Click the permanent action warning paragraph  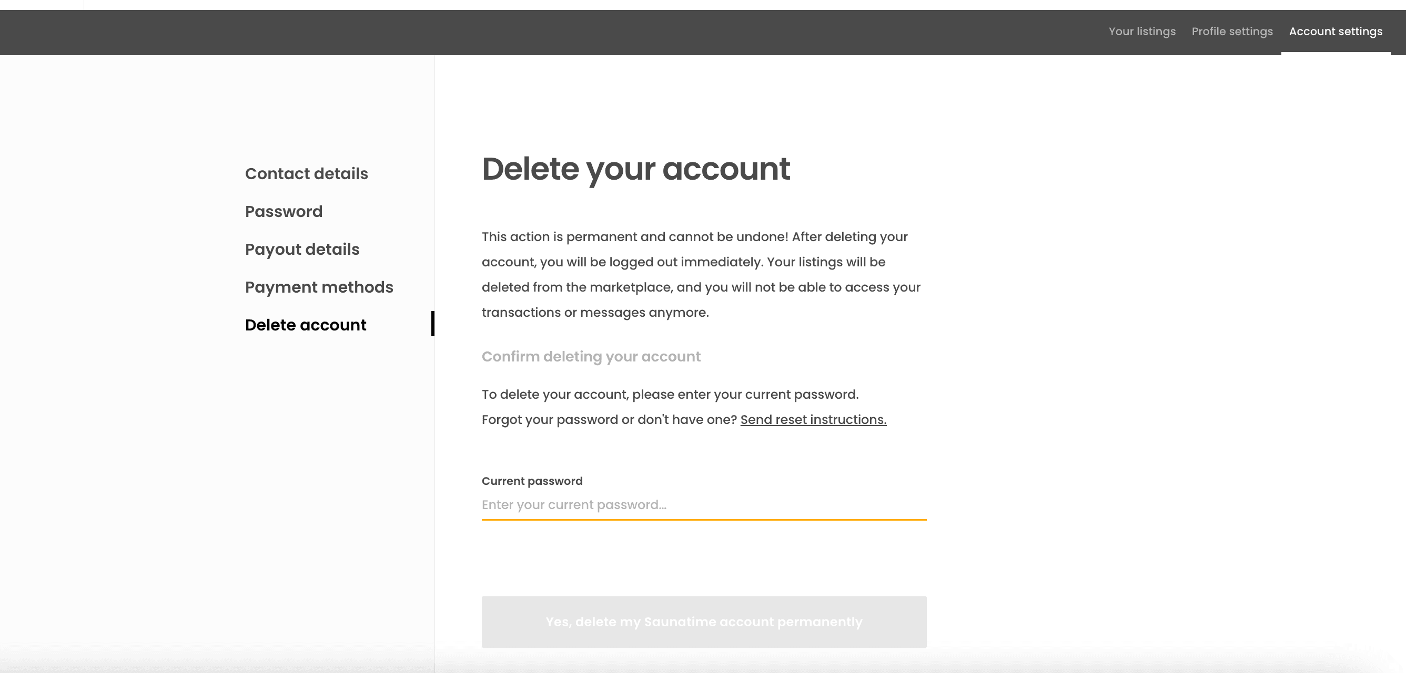tap(701, 275)
